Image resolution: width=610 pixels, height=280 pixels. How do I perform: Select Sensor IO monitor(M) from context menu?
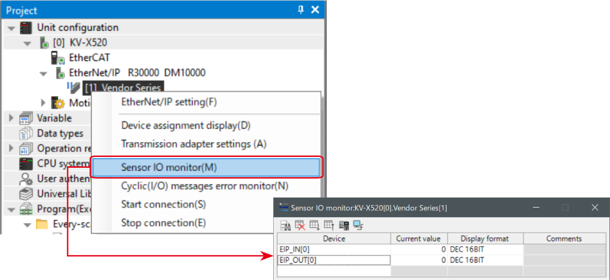coord(169,167)
